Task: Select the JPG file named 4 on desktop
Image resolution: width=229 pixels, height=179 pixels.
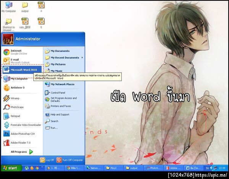Action: pos(41,7)
